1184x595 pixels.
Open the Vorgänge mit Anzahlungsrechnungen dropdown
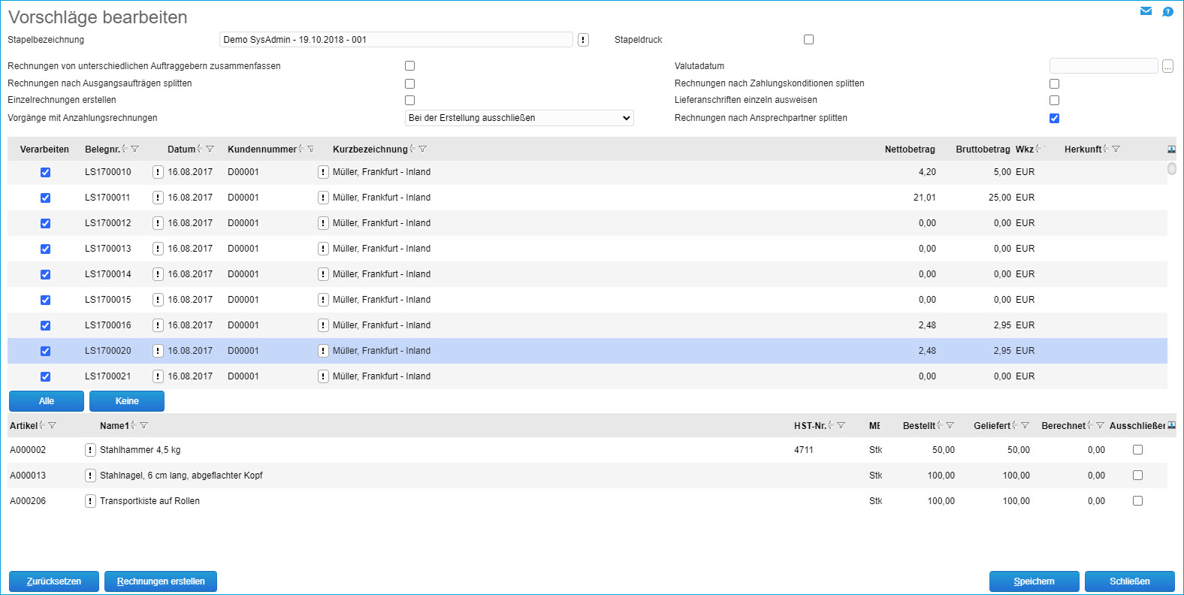(518, 118)
